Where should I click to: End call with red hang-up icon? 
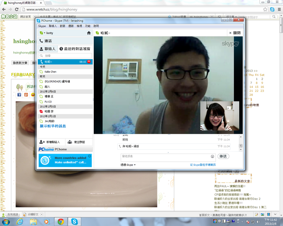click(89, 62)
